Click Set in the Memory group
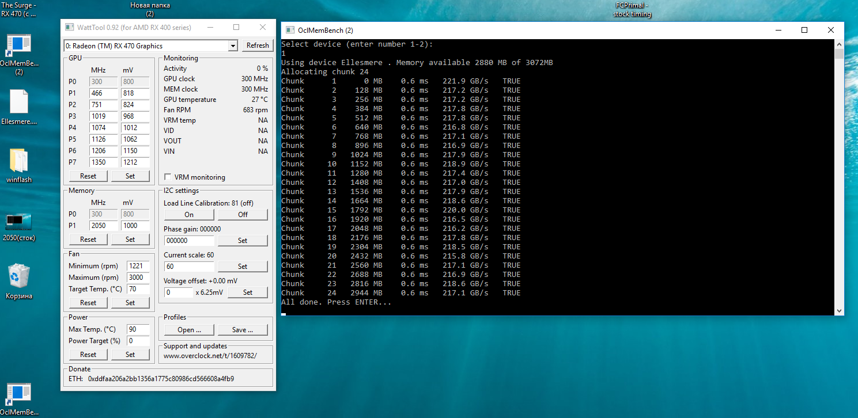 pyautogui.click(x=130, y=240)
